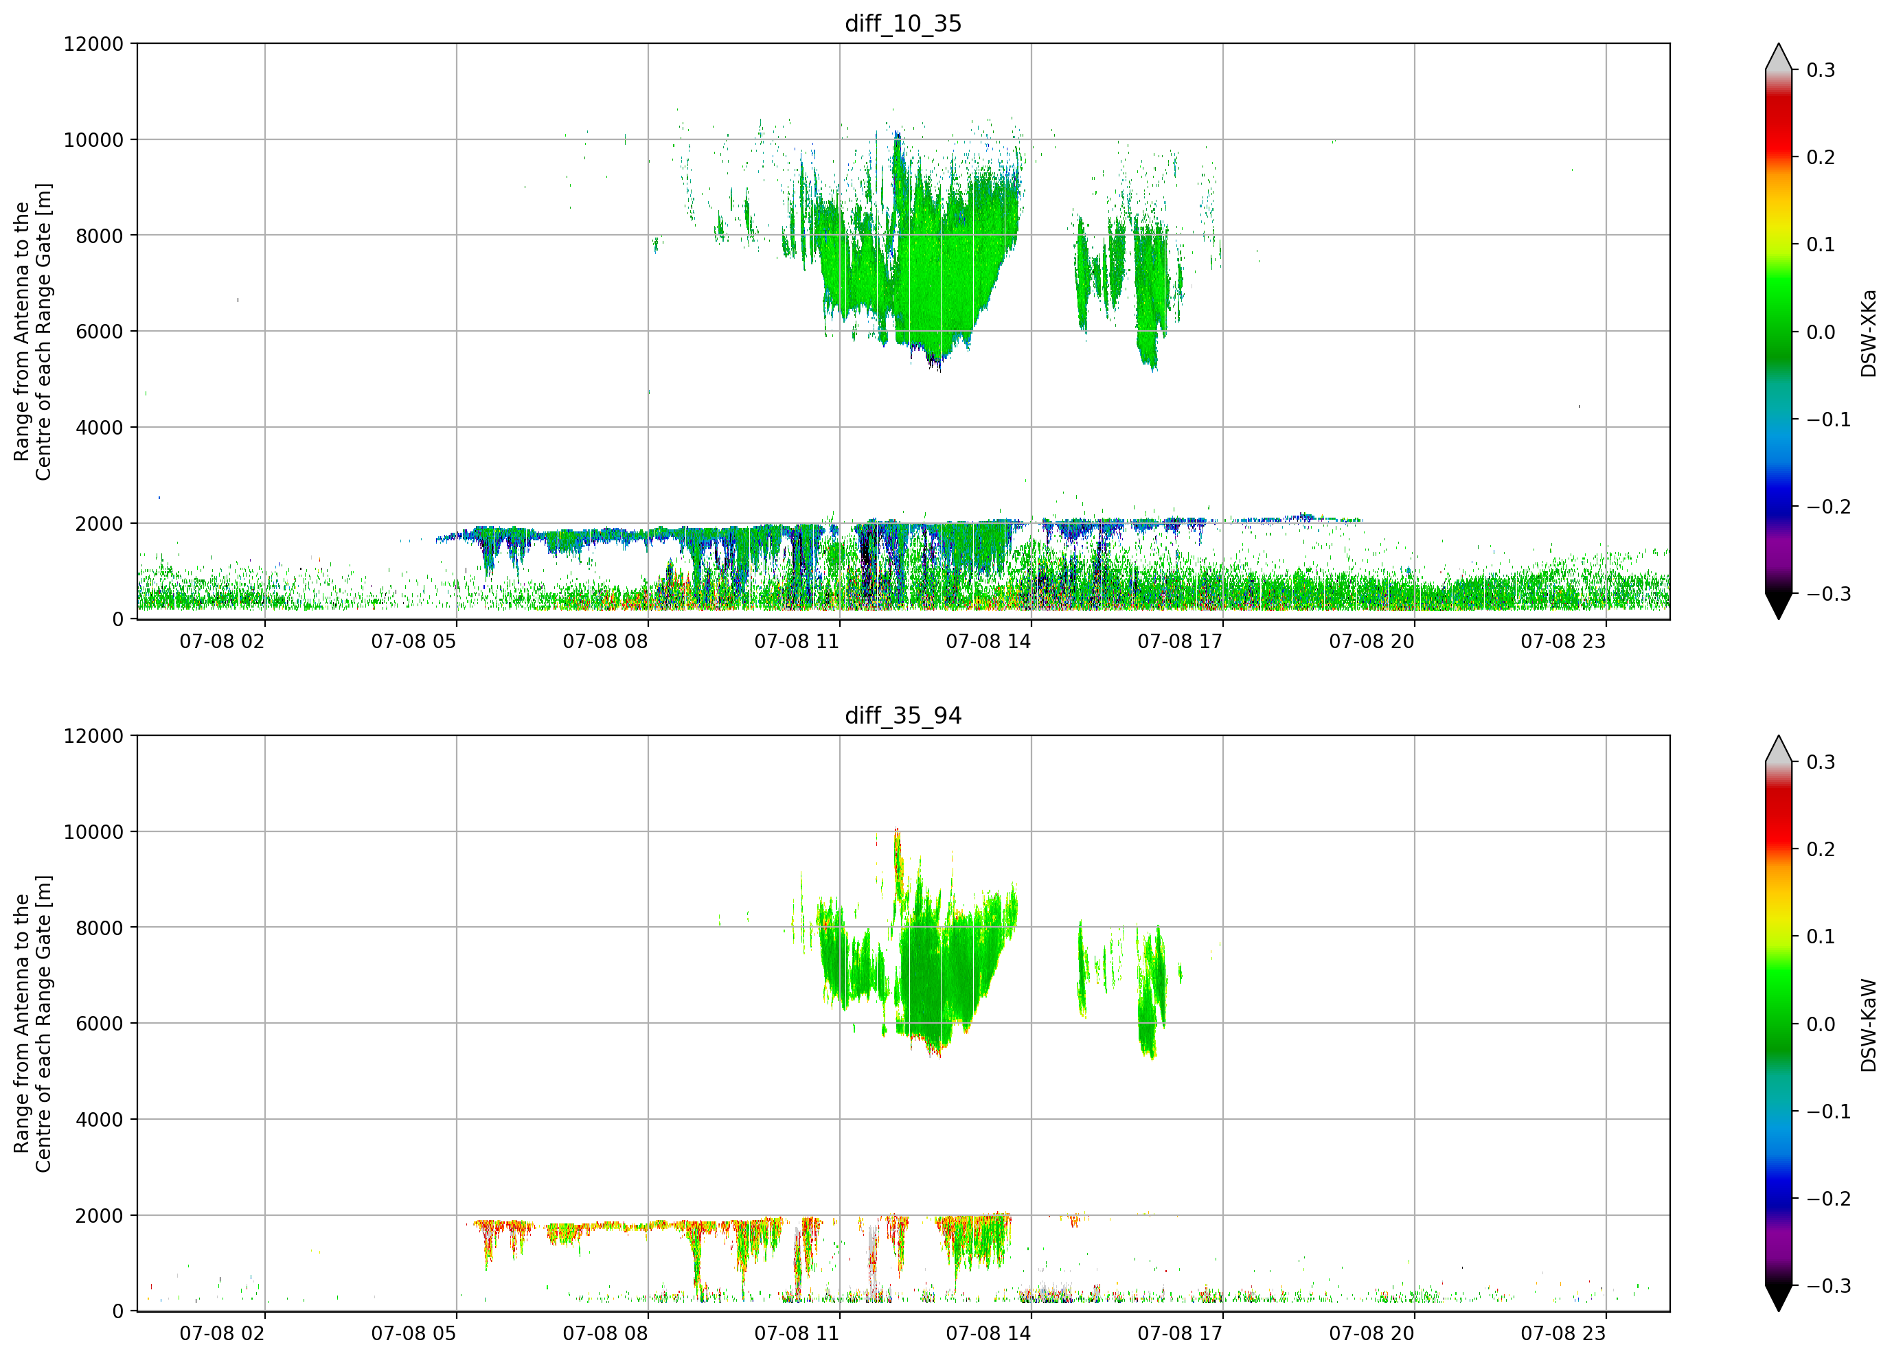Click the 2000 tick on diff_35_94 y-axis

tap(100, 1216)
